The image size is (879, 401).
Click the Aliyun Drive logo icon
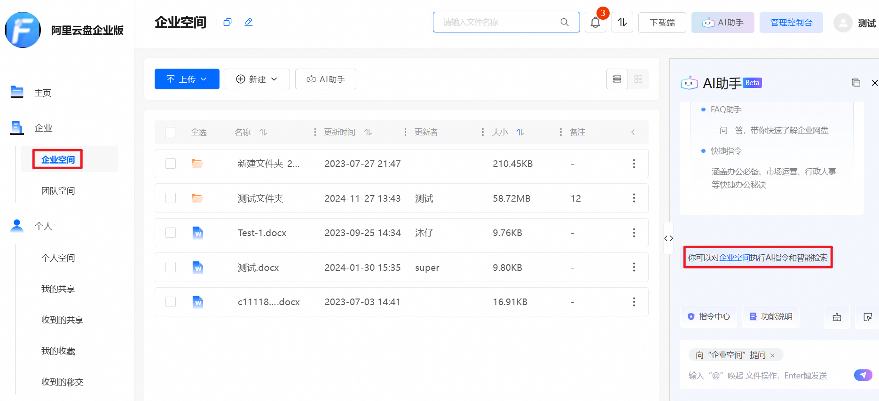coord(23,30)
